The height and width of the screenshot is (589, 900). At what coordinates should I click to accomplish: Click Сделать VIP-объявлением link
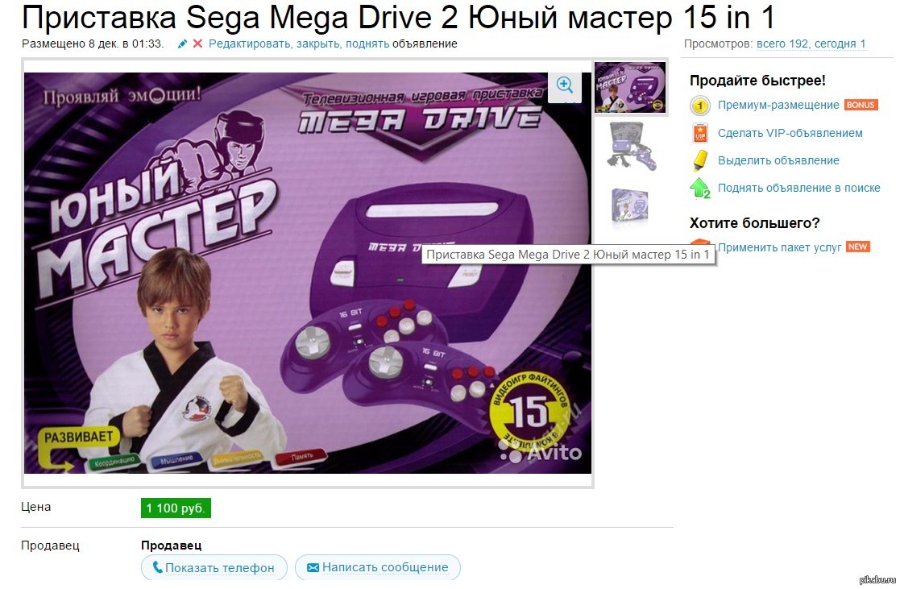click(x=790, y=133)
